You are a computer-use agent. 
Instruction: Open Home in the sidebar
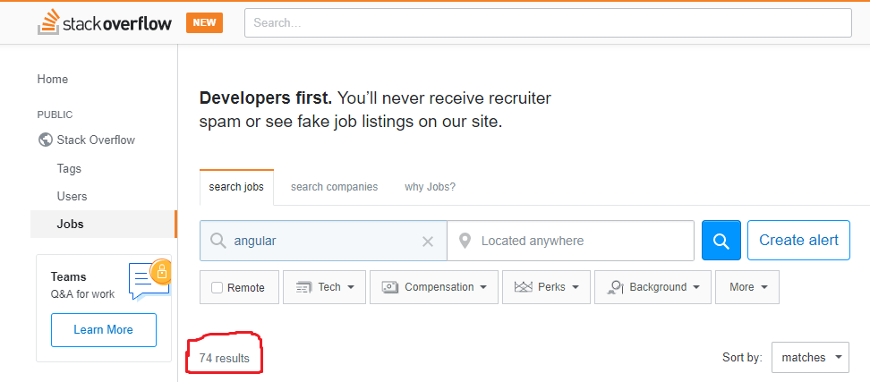[53, 80]
